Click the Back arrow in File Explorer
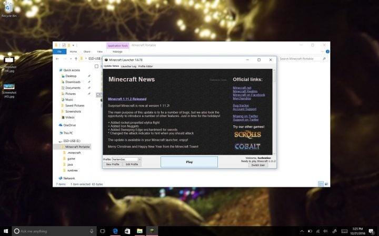This screenshot has width=379, height=236. pyautogui.click(x=57, y=59)
